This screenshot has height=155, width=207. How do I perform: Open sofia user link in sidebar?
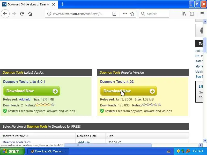(x=199, y=51)
